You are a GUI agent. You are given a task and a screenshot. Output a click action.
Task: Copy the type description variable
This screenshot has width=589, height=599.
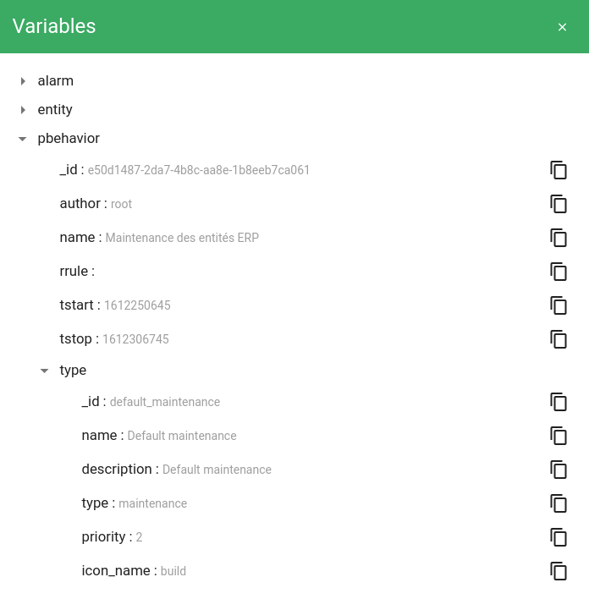coord(559,470)
